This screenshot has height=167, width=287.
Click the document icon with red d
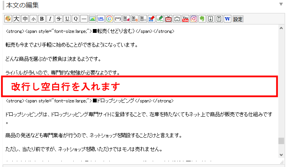(x=126, y=19)
